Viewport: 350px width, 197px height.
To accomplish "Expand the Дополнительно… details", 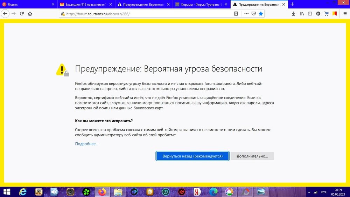I will coord(252,156).
